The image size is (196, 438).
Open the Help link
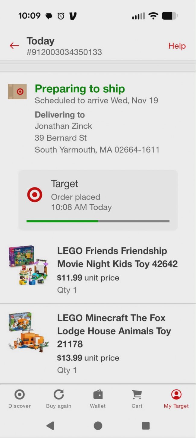tap(177, 46)
